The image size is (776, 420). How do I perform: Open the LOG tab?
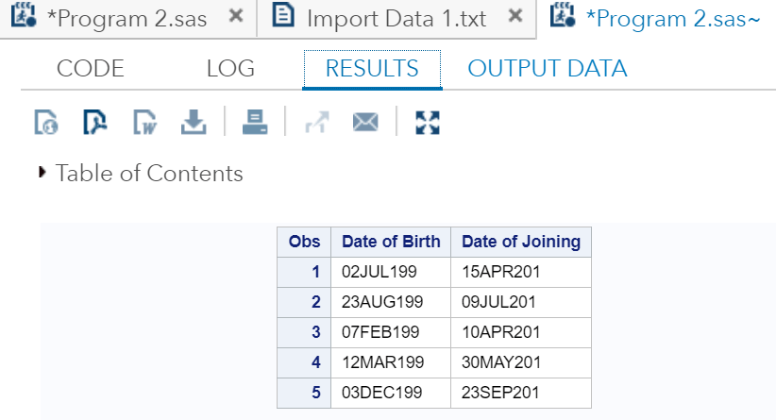click(x=230, y=68)
